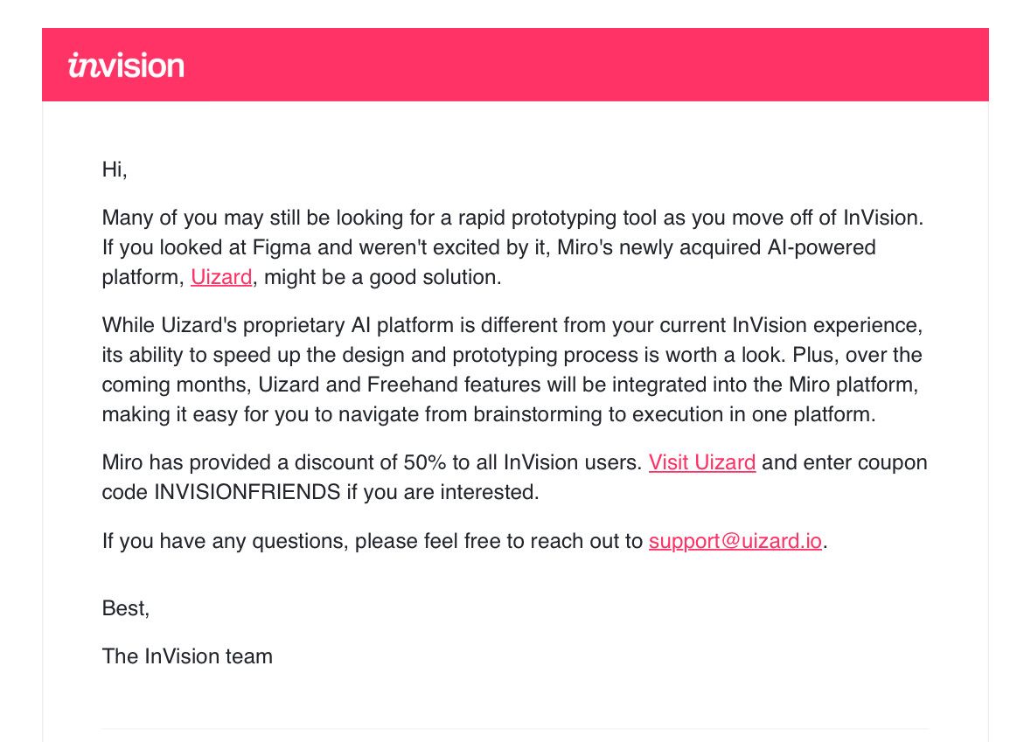The image size is (1031, 742).
Task: Click the "Best," sign-off line
Action: [x=126, y=608]
